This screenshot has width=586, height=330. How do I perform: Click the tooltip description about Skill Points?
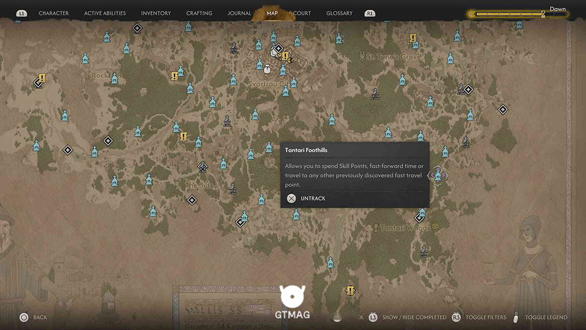[355, 175]
